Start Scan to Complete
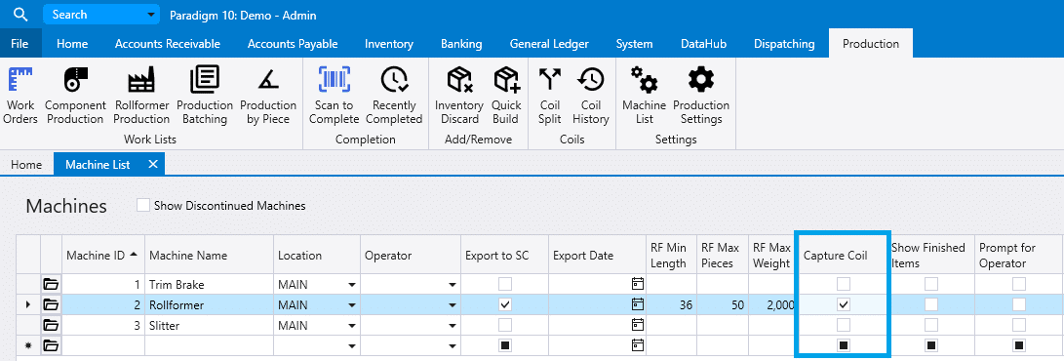The height and width of the screenshot is (361, 1064). pos(334,96)
